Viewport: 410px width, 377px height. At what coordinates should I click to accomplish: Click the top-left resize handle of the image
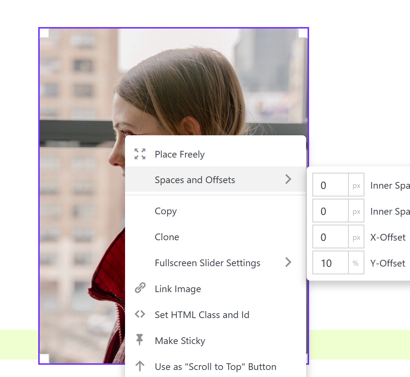44,33
